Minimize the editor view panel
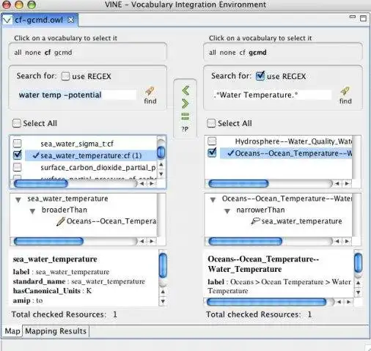 [x=352, y=17]
